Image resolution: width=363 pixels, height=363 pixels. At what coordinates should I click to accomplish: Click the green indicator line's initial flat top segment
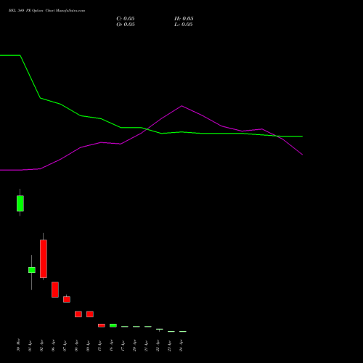click(x=10, y=55)
